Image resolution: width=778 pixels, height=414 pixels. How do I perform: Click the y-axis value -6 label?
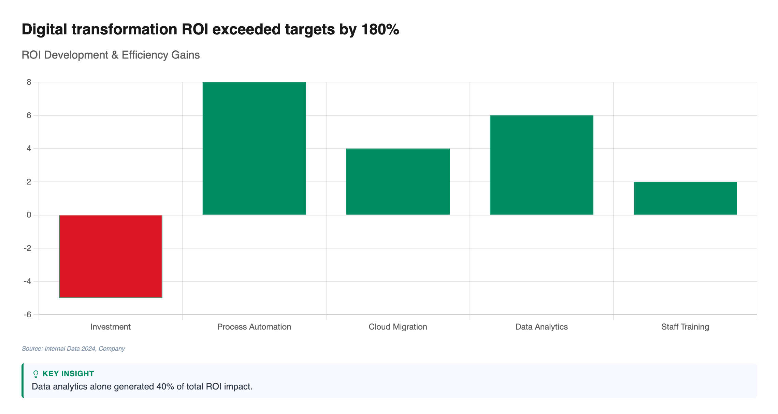[27, 315]
